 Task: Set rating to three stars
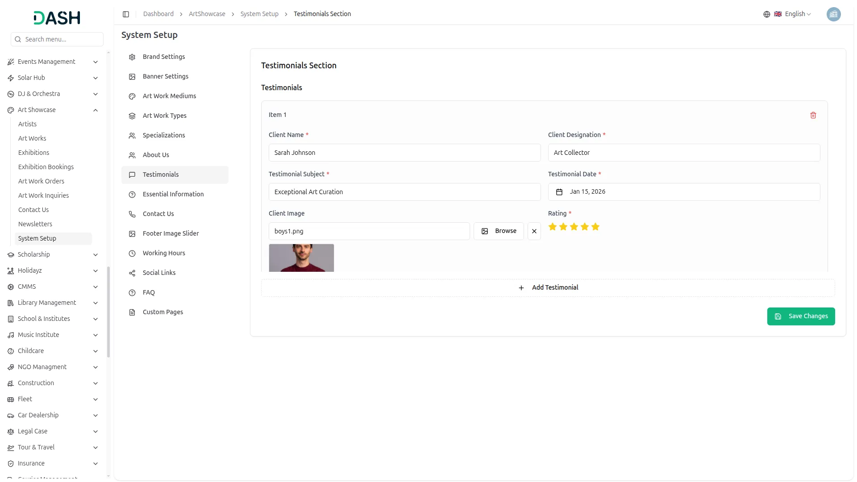coord(574,227)
